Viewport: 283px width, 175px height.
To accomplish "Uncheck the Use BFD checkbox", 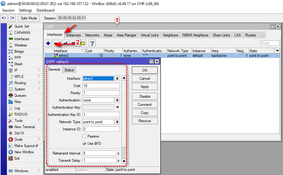I will 84,144.
